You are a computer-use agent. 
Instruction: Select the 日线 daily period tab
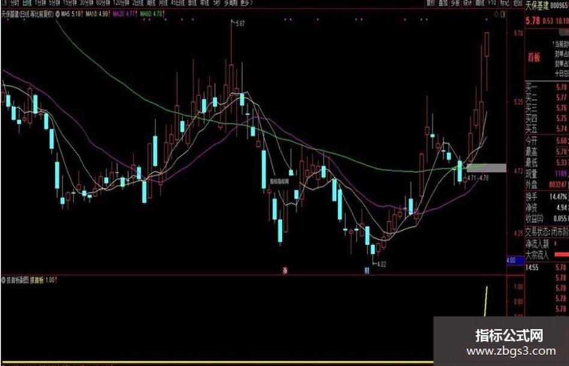(x=27, y=3)
